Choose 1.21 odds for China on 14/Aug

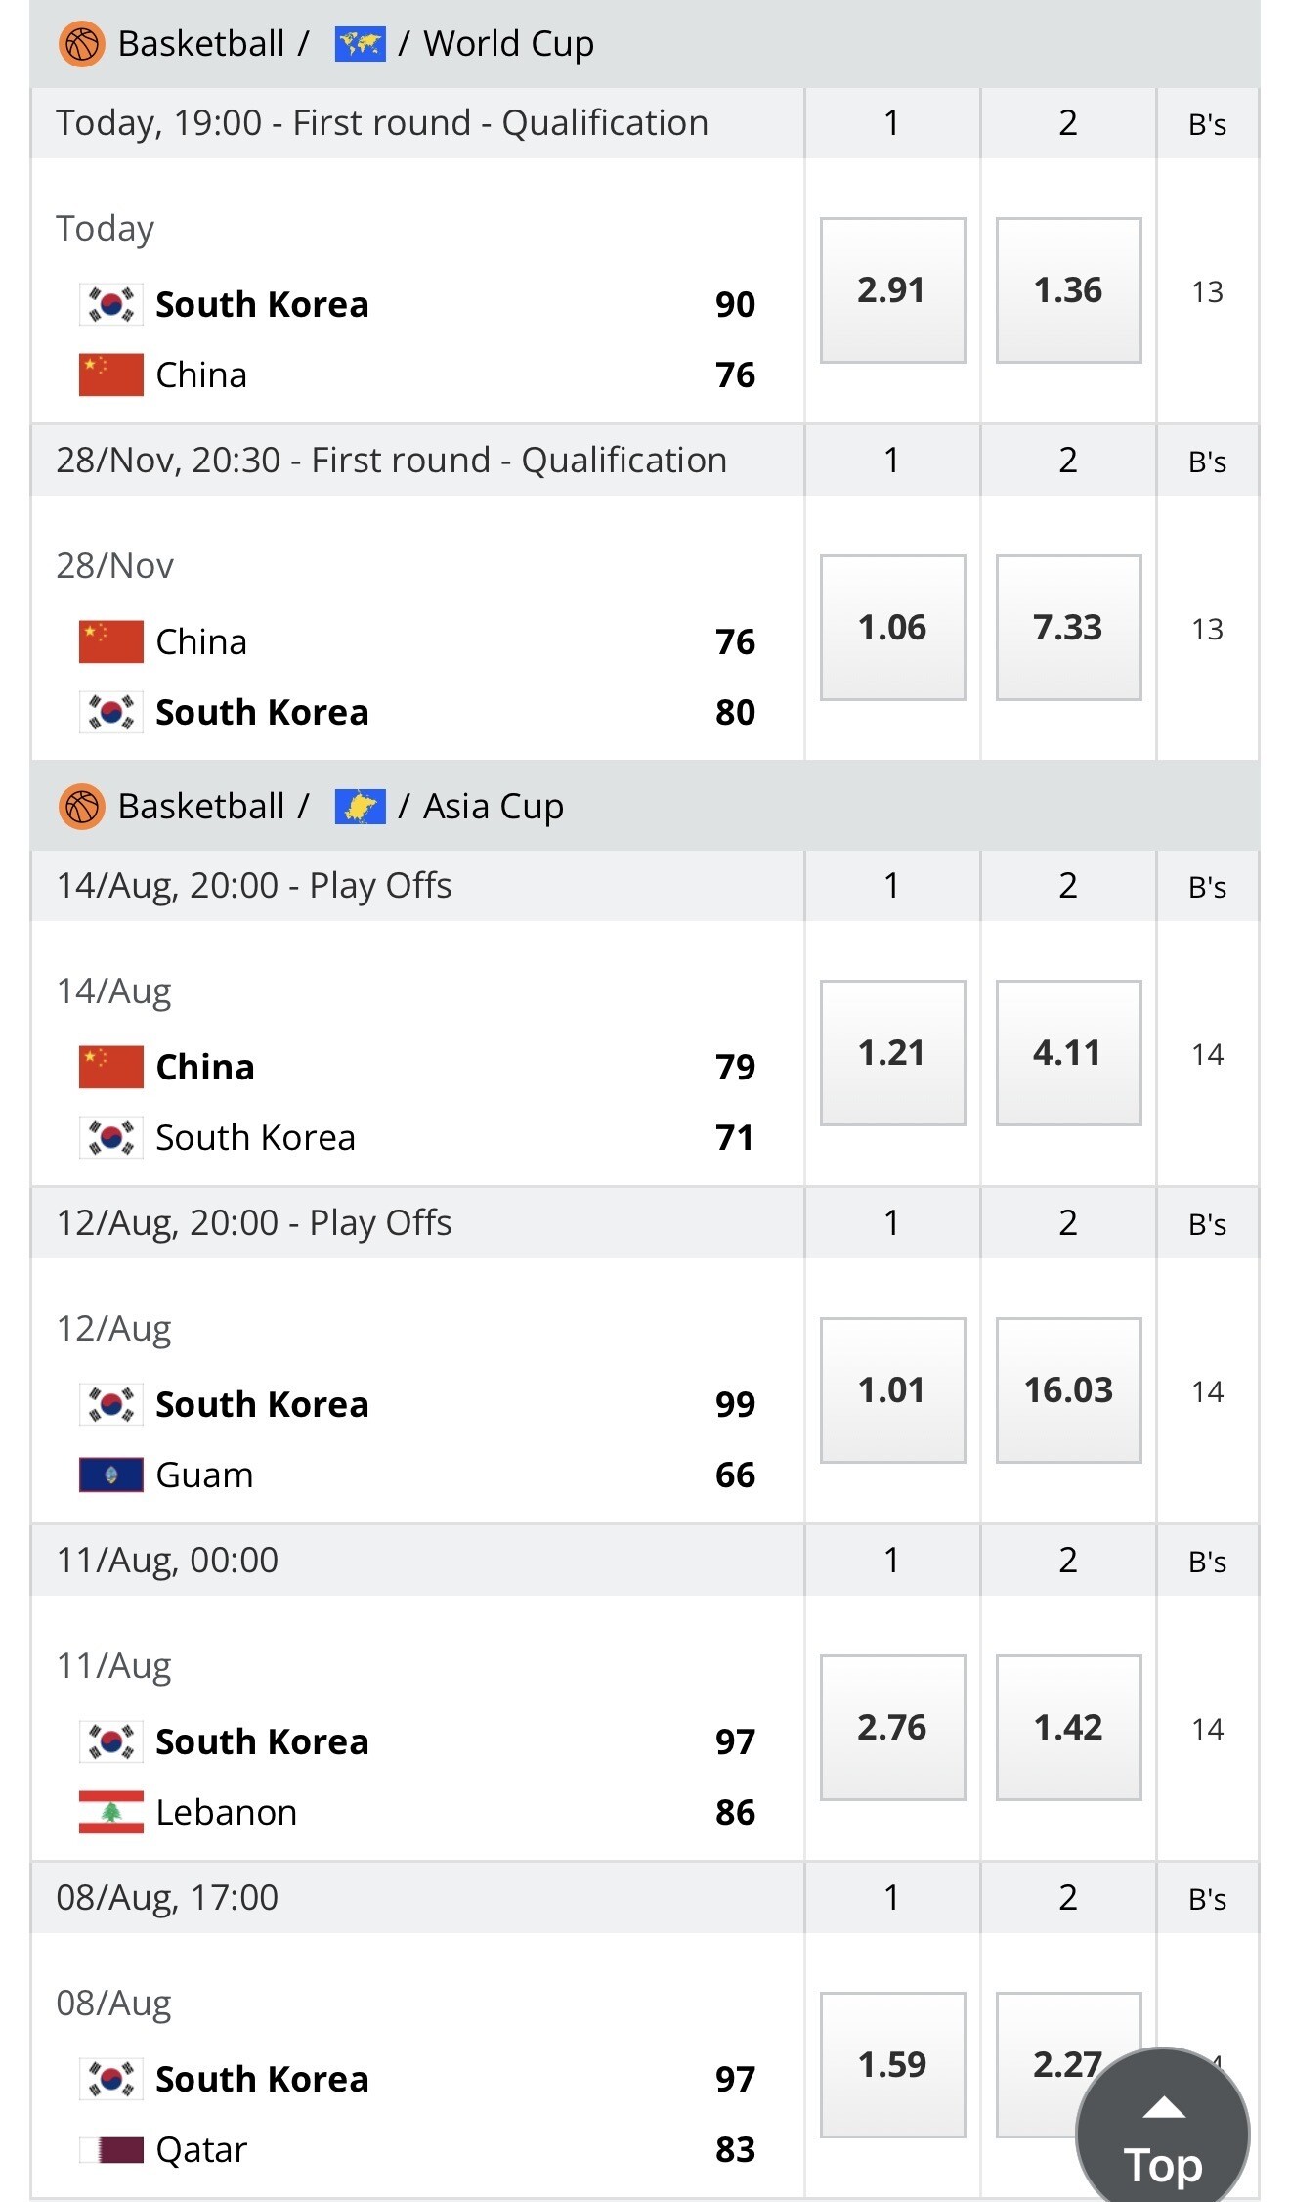[x=892, y=1053]
